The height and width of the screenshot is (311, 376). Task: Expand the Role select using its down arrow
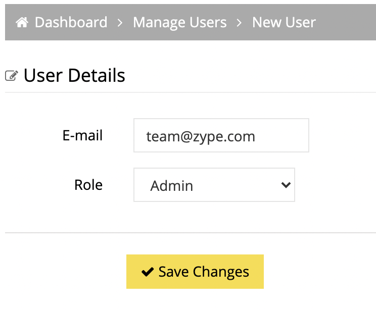(x=286, y=185)
